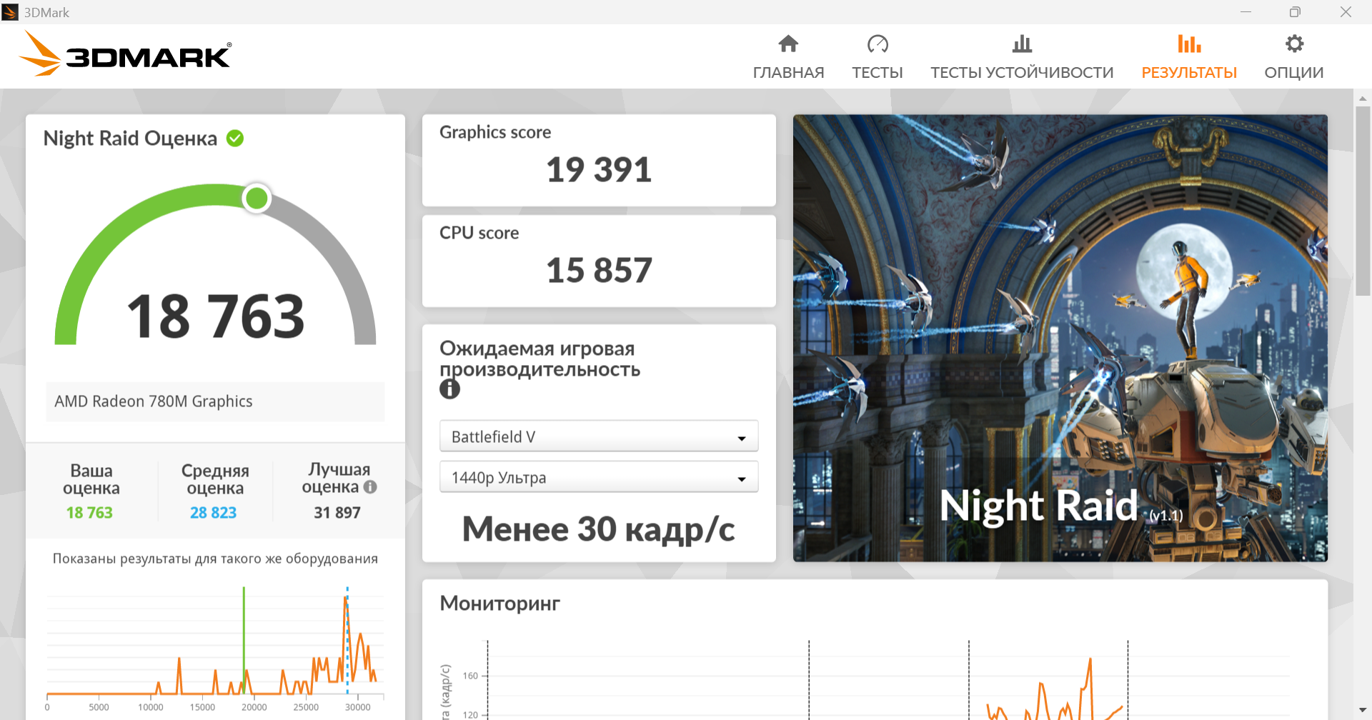Click the 3DMark logo
Image resolution: width=1372 pixels, height=720 pixels.
(x=125, y=54)
